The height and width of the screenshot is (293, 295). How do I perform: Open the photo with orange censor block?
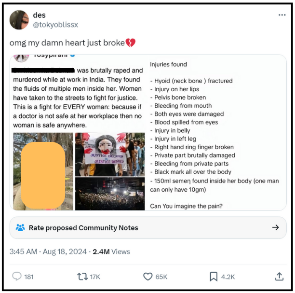(43, 171)
